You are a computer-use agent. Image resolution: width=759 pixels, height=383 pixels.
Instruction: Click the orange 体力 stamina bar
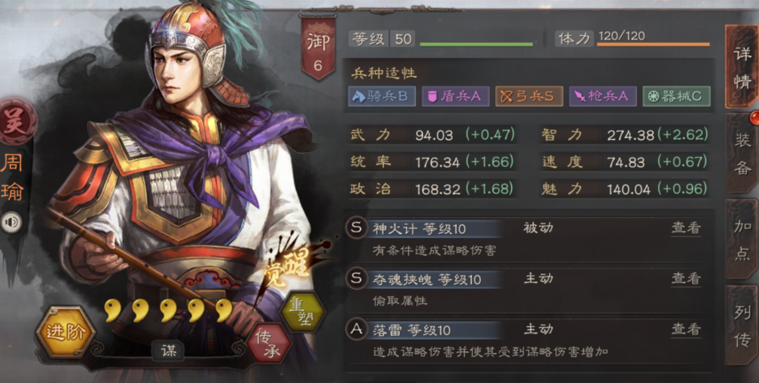click(653, 44)
